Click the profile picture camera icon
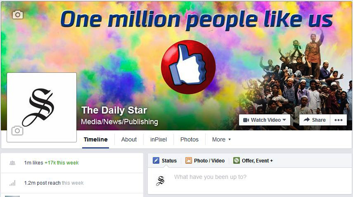Viewport: 353px width, 197px height. point(17,130)
